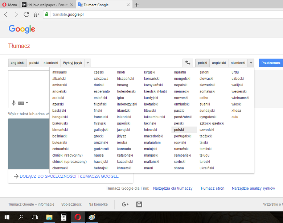Select japoński from the language list
283x223 pixels.
click(124, 123)
